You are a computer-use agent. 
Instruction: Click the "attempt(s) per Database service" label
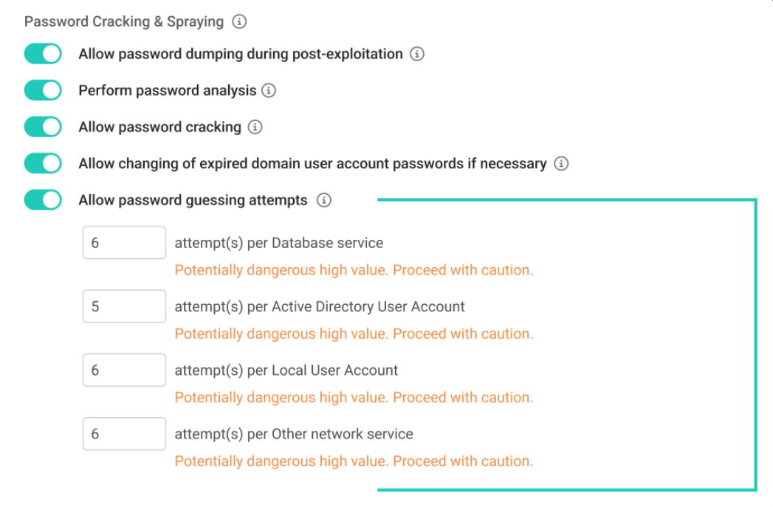pos(279,243)
